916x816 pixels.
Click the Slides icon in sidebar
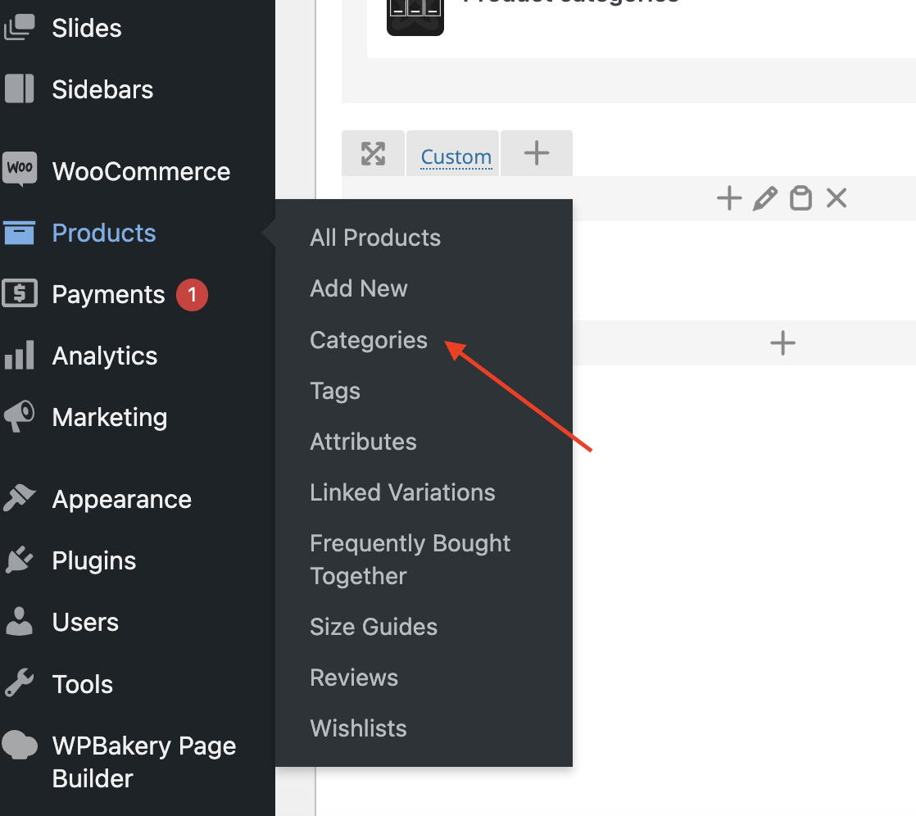[20, 28]
